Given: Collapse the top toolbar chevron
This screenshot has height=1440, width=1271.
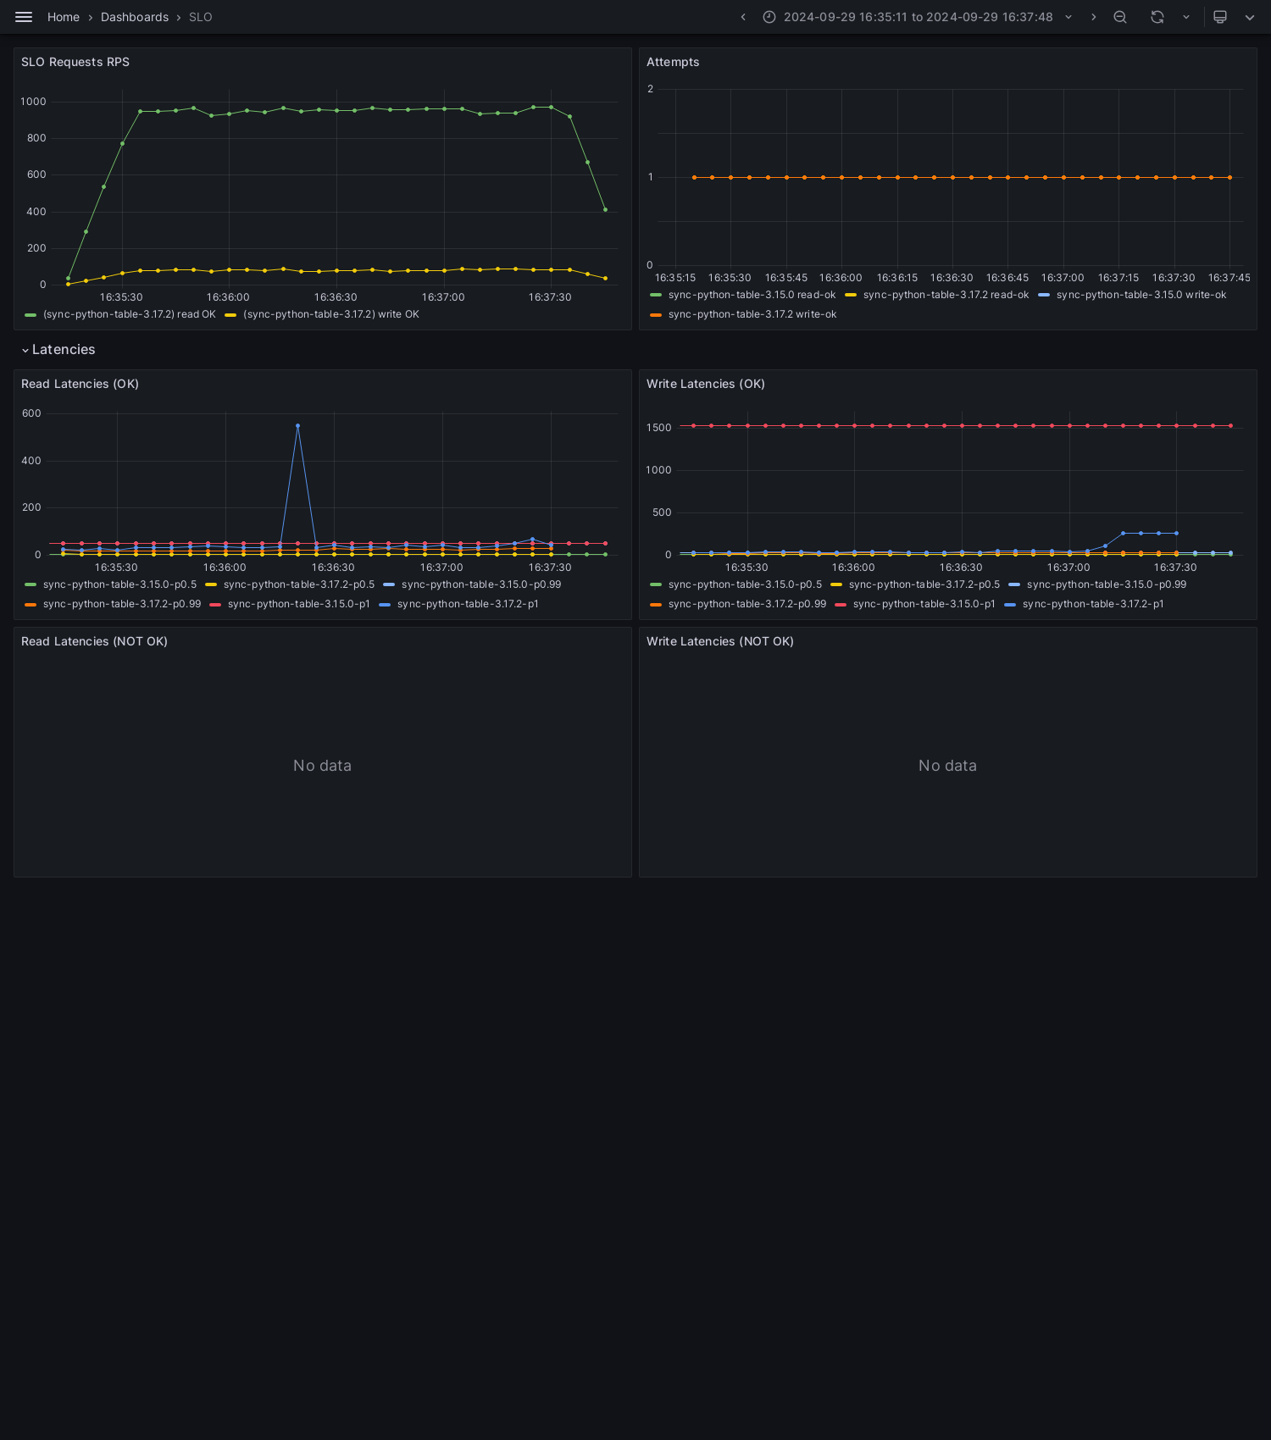Looking at the screenshot, I should click(1250, 17).
